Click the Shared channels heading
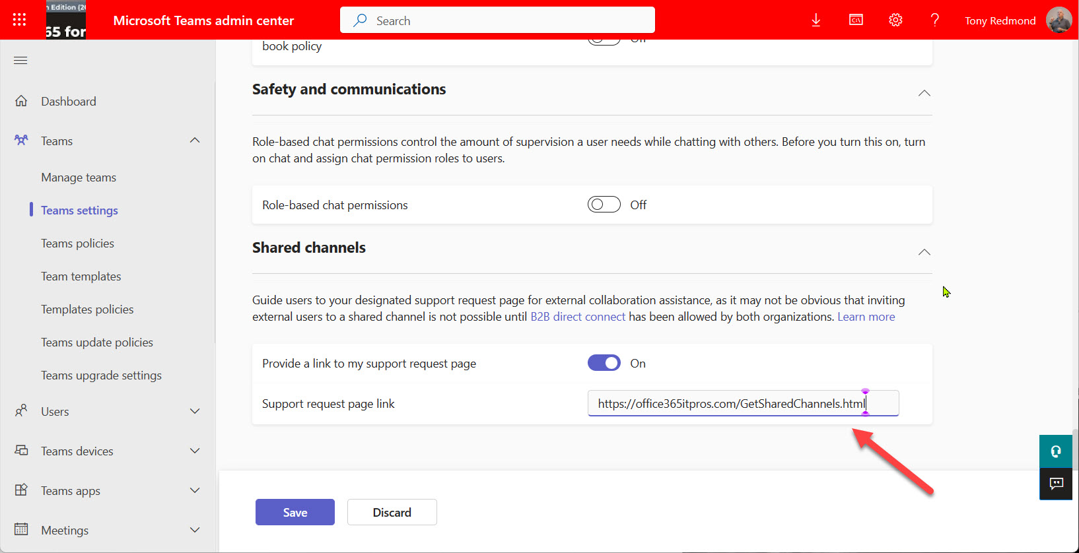Screen dimensions: 1079x553 (309, 247)
